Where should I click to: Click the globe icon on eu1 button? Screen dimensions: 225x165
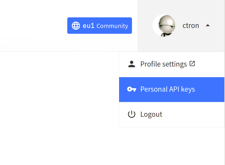tap(76, 26)
